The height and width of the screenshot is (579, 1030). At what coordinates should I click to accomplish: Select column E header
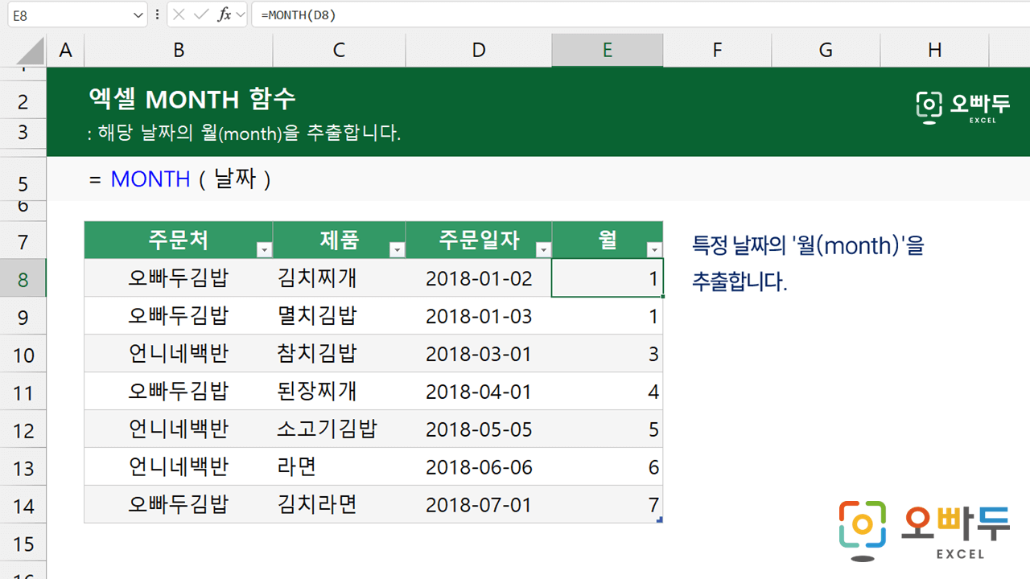pos(608,50)
